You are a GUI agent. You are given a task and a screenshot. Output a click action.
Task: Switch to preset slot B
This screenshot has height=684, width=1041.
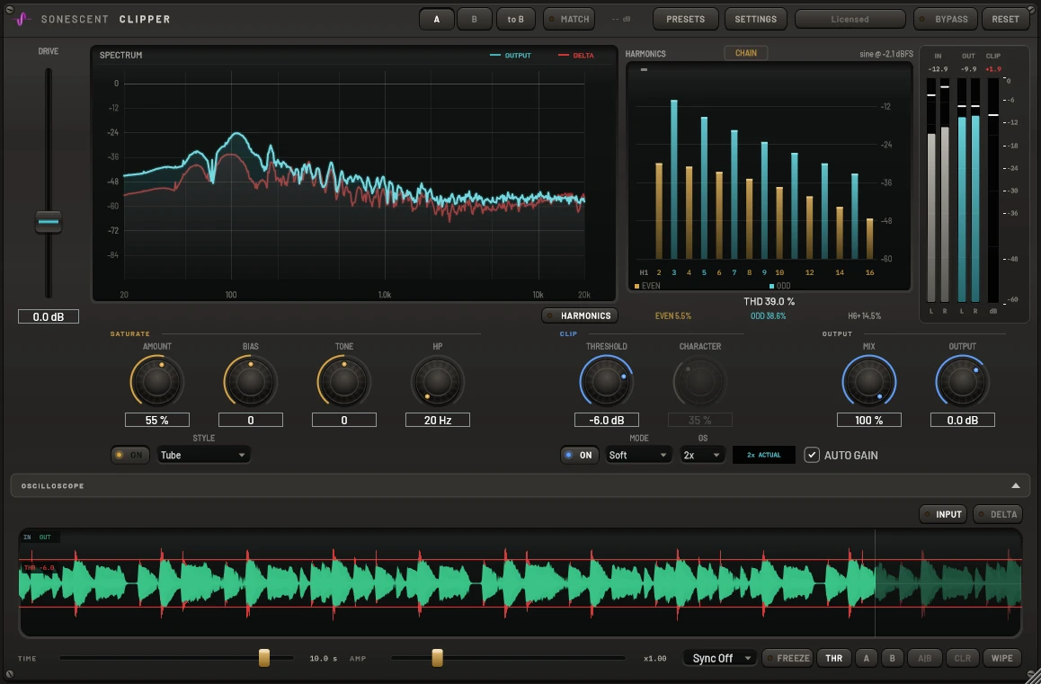click(x=474, y=19)
